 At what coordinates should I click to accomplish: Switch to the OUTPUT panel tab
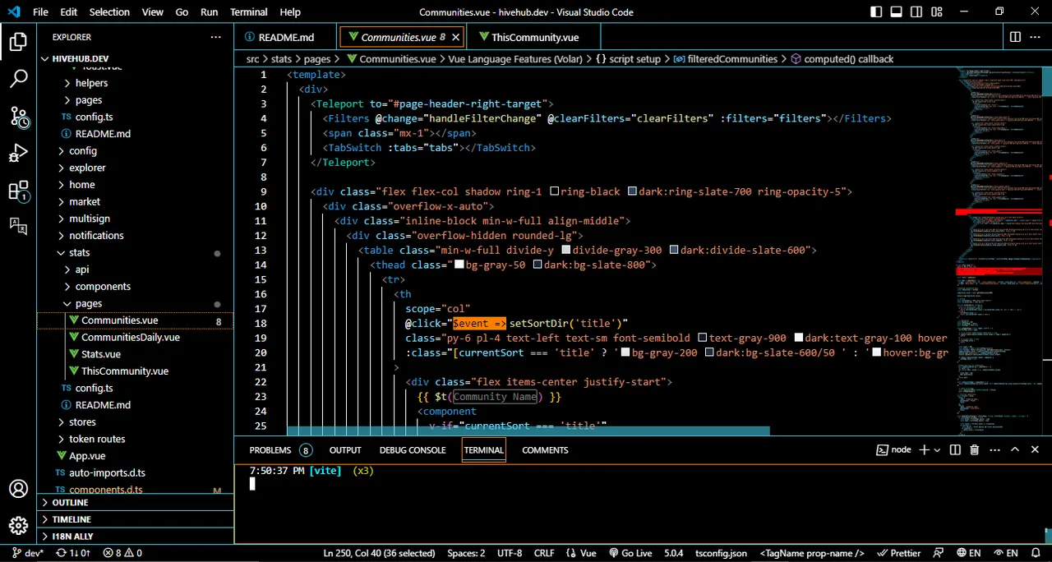345,449
